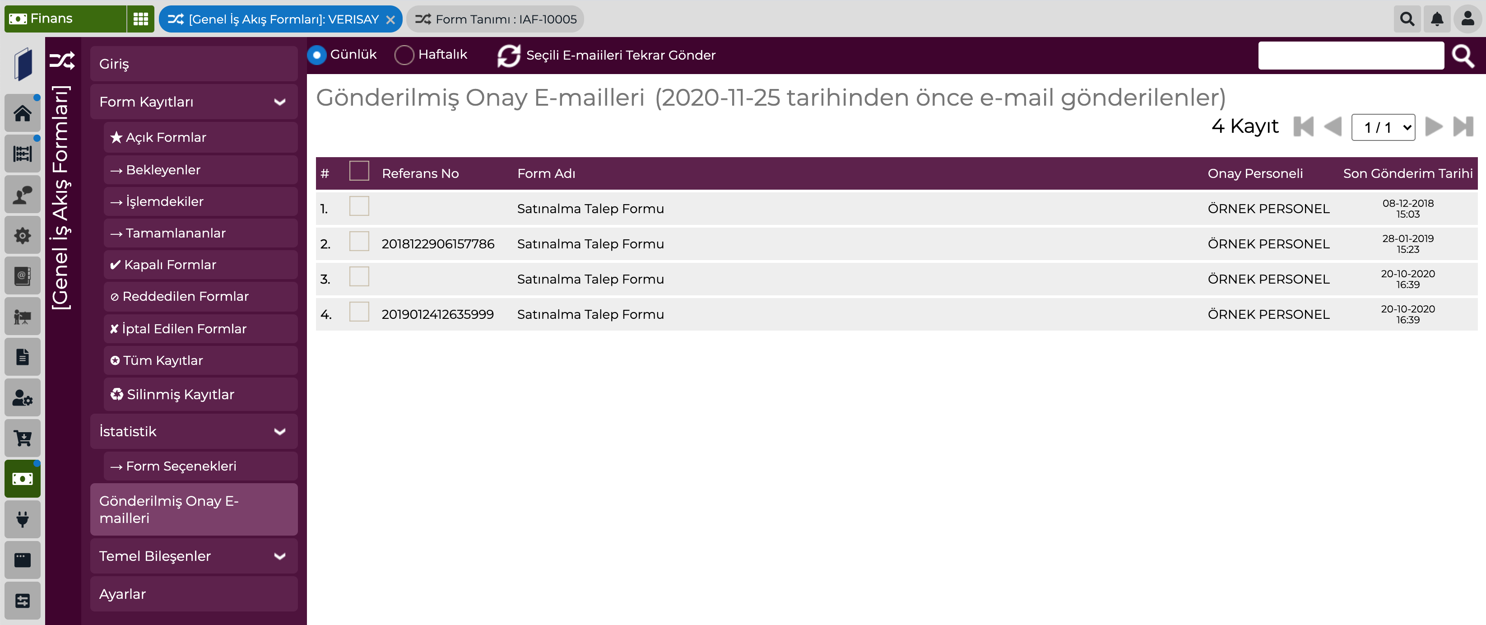Sort by Son Gönderim Tarihi column header
Screen dimensions: 1486x625
1407,173
